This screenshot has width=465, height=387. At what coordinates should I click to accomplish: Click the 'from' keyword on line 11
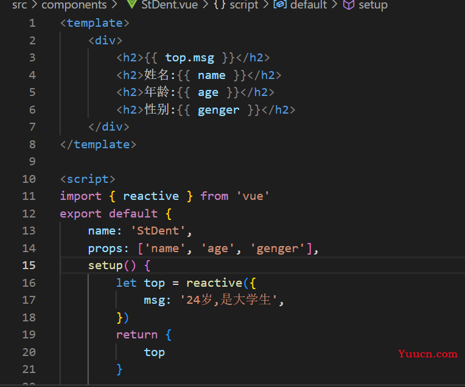click(x=214, y=196)
